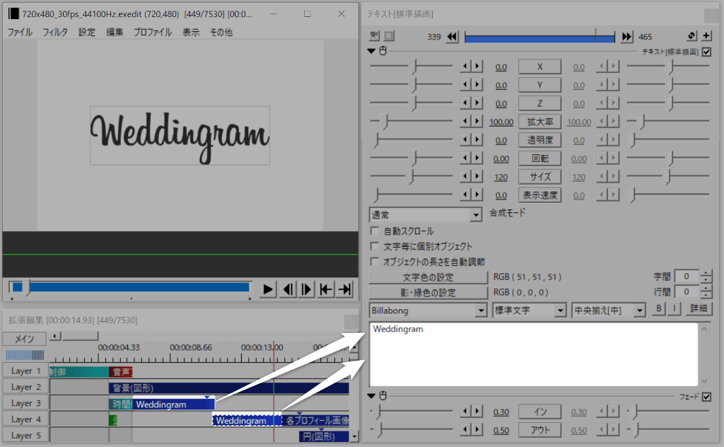Jump to the first frame button
This screenshot has height=447, width=724.
pos(326,289)
